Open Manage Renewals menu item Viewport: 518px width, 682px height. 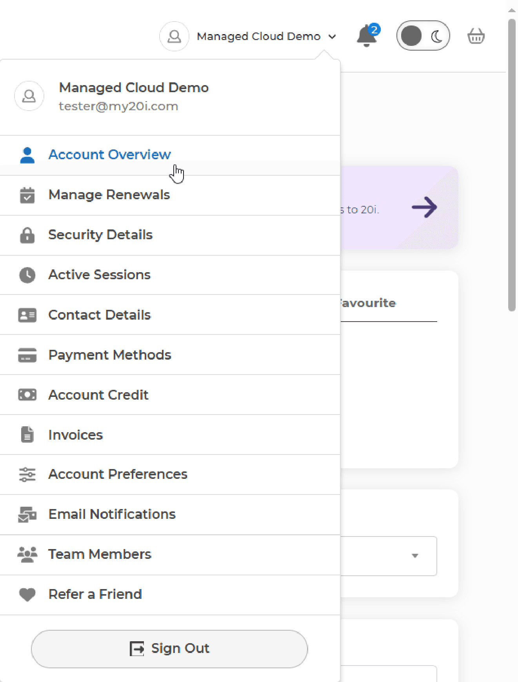click(170, 195)
